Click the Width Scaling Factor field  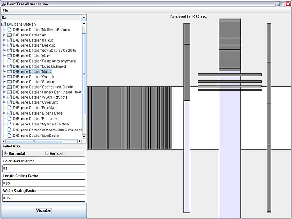[44, 198]
